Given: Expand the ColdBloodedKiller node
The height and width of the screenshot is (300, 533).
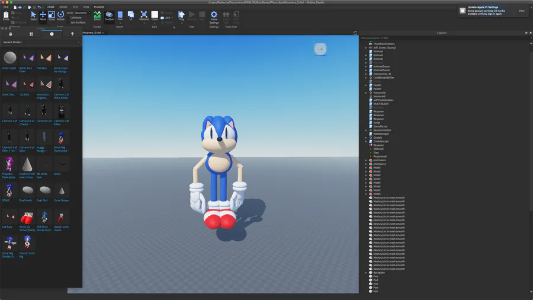Looking at the screenshot, I should (x=366, y=78).
